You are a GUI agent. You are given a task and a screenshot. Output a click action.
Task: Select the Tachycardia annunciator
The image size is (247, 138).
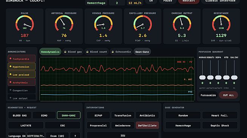click(x=22, y=58)
